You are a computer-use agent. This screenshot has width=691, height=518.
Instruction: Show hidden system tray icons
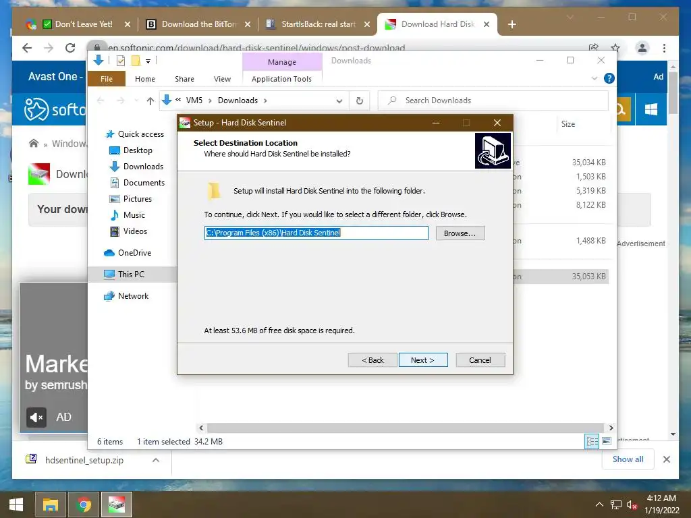point(599,505)
